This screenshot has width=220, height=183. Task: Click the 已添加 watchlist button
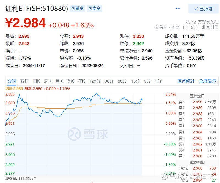(204, 9)
